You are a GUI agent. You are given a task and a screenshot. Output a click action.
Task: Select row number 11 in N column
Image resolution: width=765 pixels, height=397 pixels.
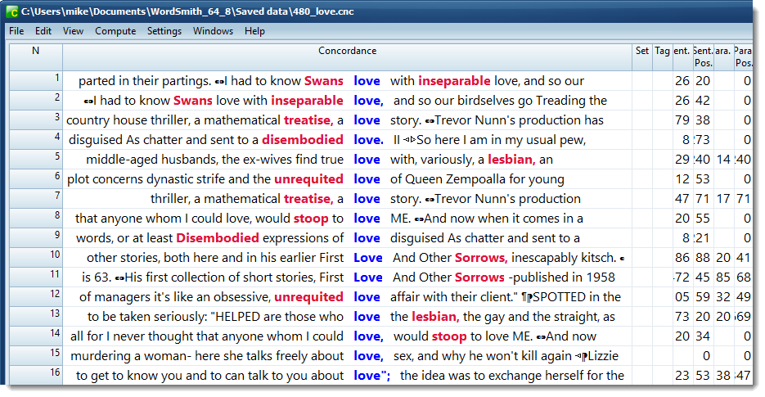[x=36, y=277]
